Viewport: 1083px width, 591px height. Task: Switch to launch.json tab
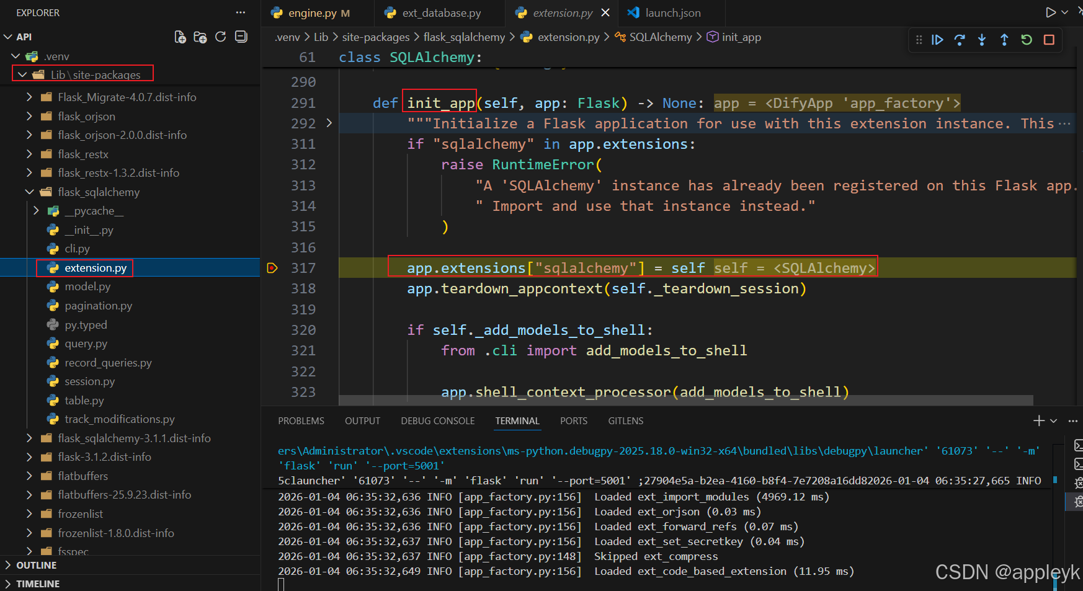click(x=672, y=13)
